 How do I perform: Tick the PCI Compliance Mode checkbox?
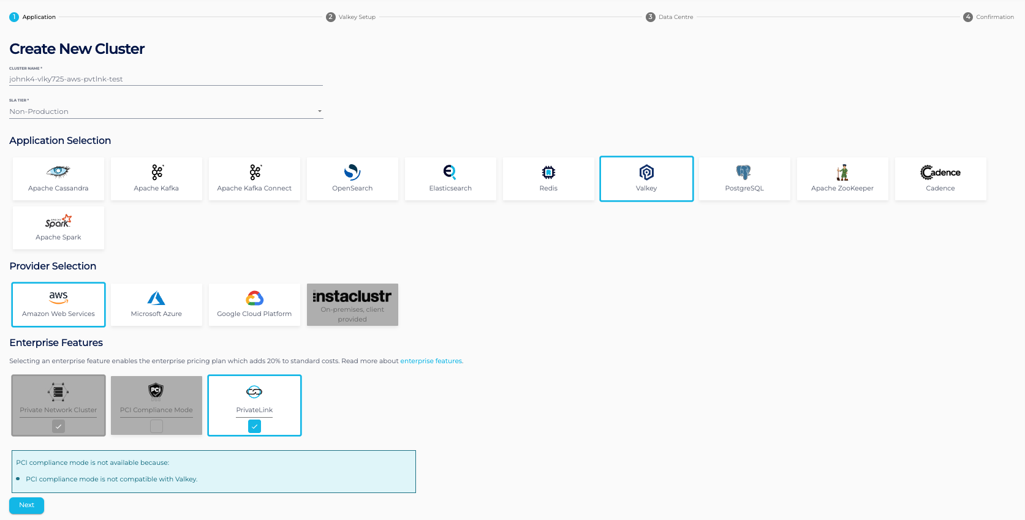pyautogui.click(x=156, y=426)
